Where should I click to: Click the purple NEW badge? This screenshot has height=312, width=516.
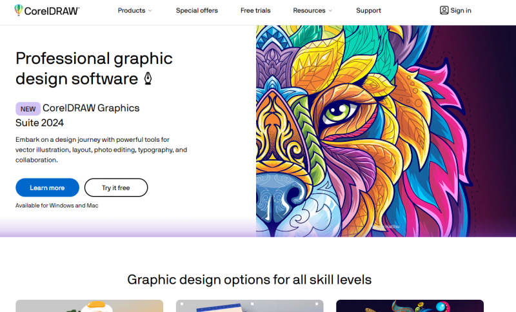click(28, 109)
